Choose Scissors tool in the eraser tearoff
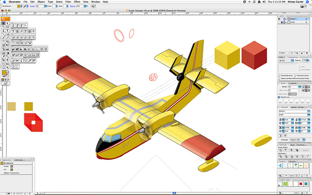 pyautogui.click(x=17, y=60)
